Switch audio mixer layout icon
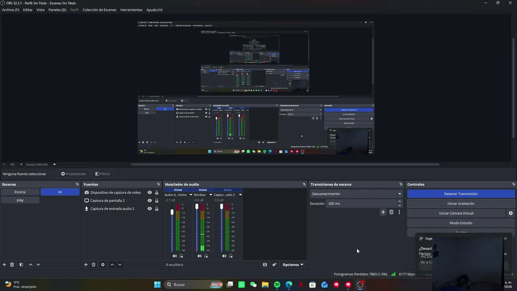 click(265, 265)
